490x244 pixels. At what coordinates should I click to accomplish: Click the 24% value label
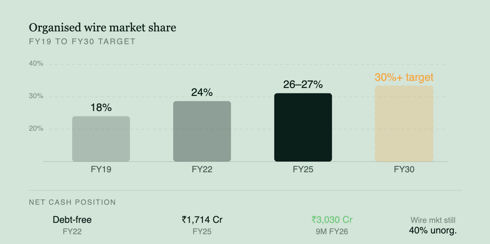click(x=202, y=92)
